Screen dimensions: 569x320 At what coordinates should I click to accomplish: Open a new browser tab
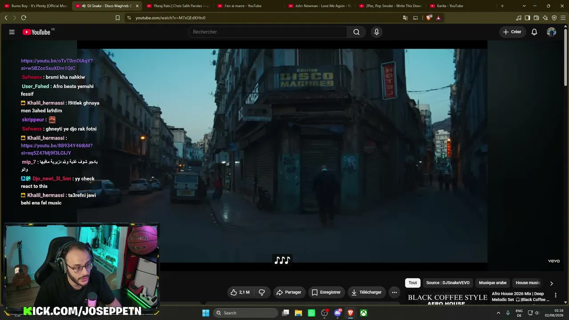coord(502,6)
